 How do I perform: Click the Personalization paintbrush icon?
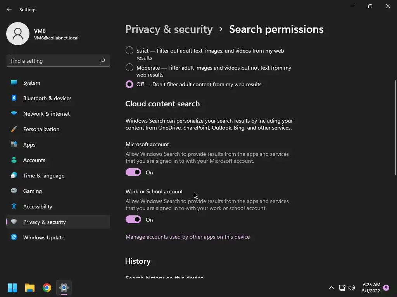click(x=14, y=129)
